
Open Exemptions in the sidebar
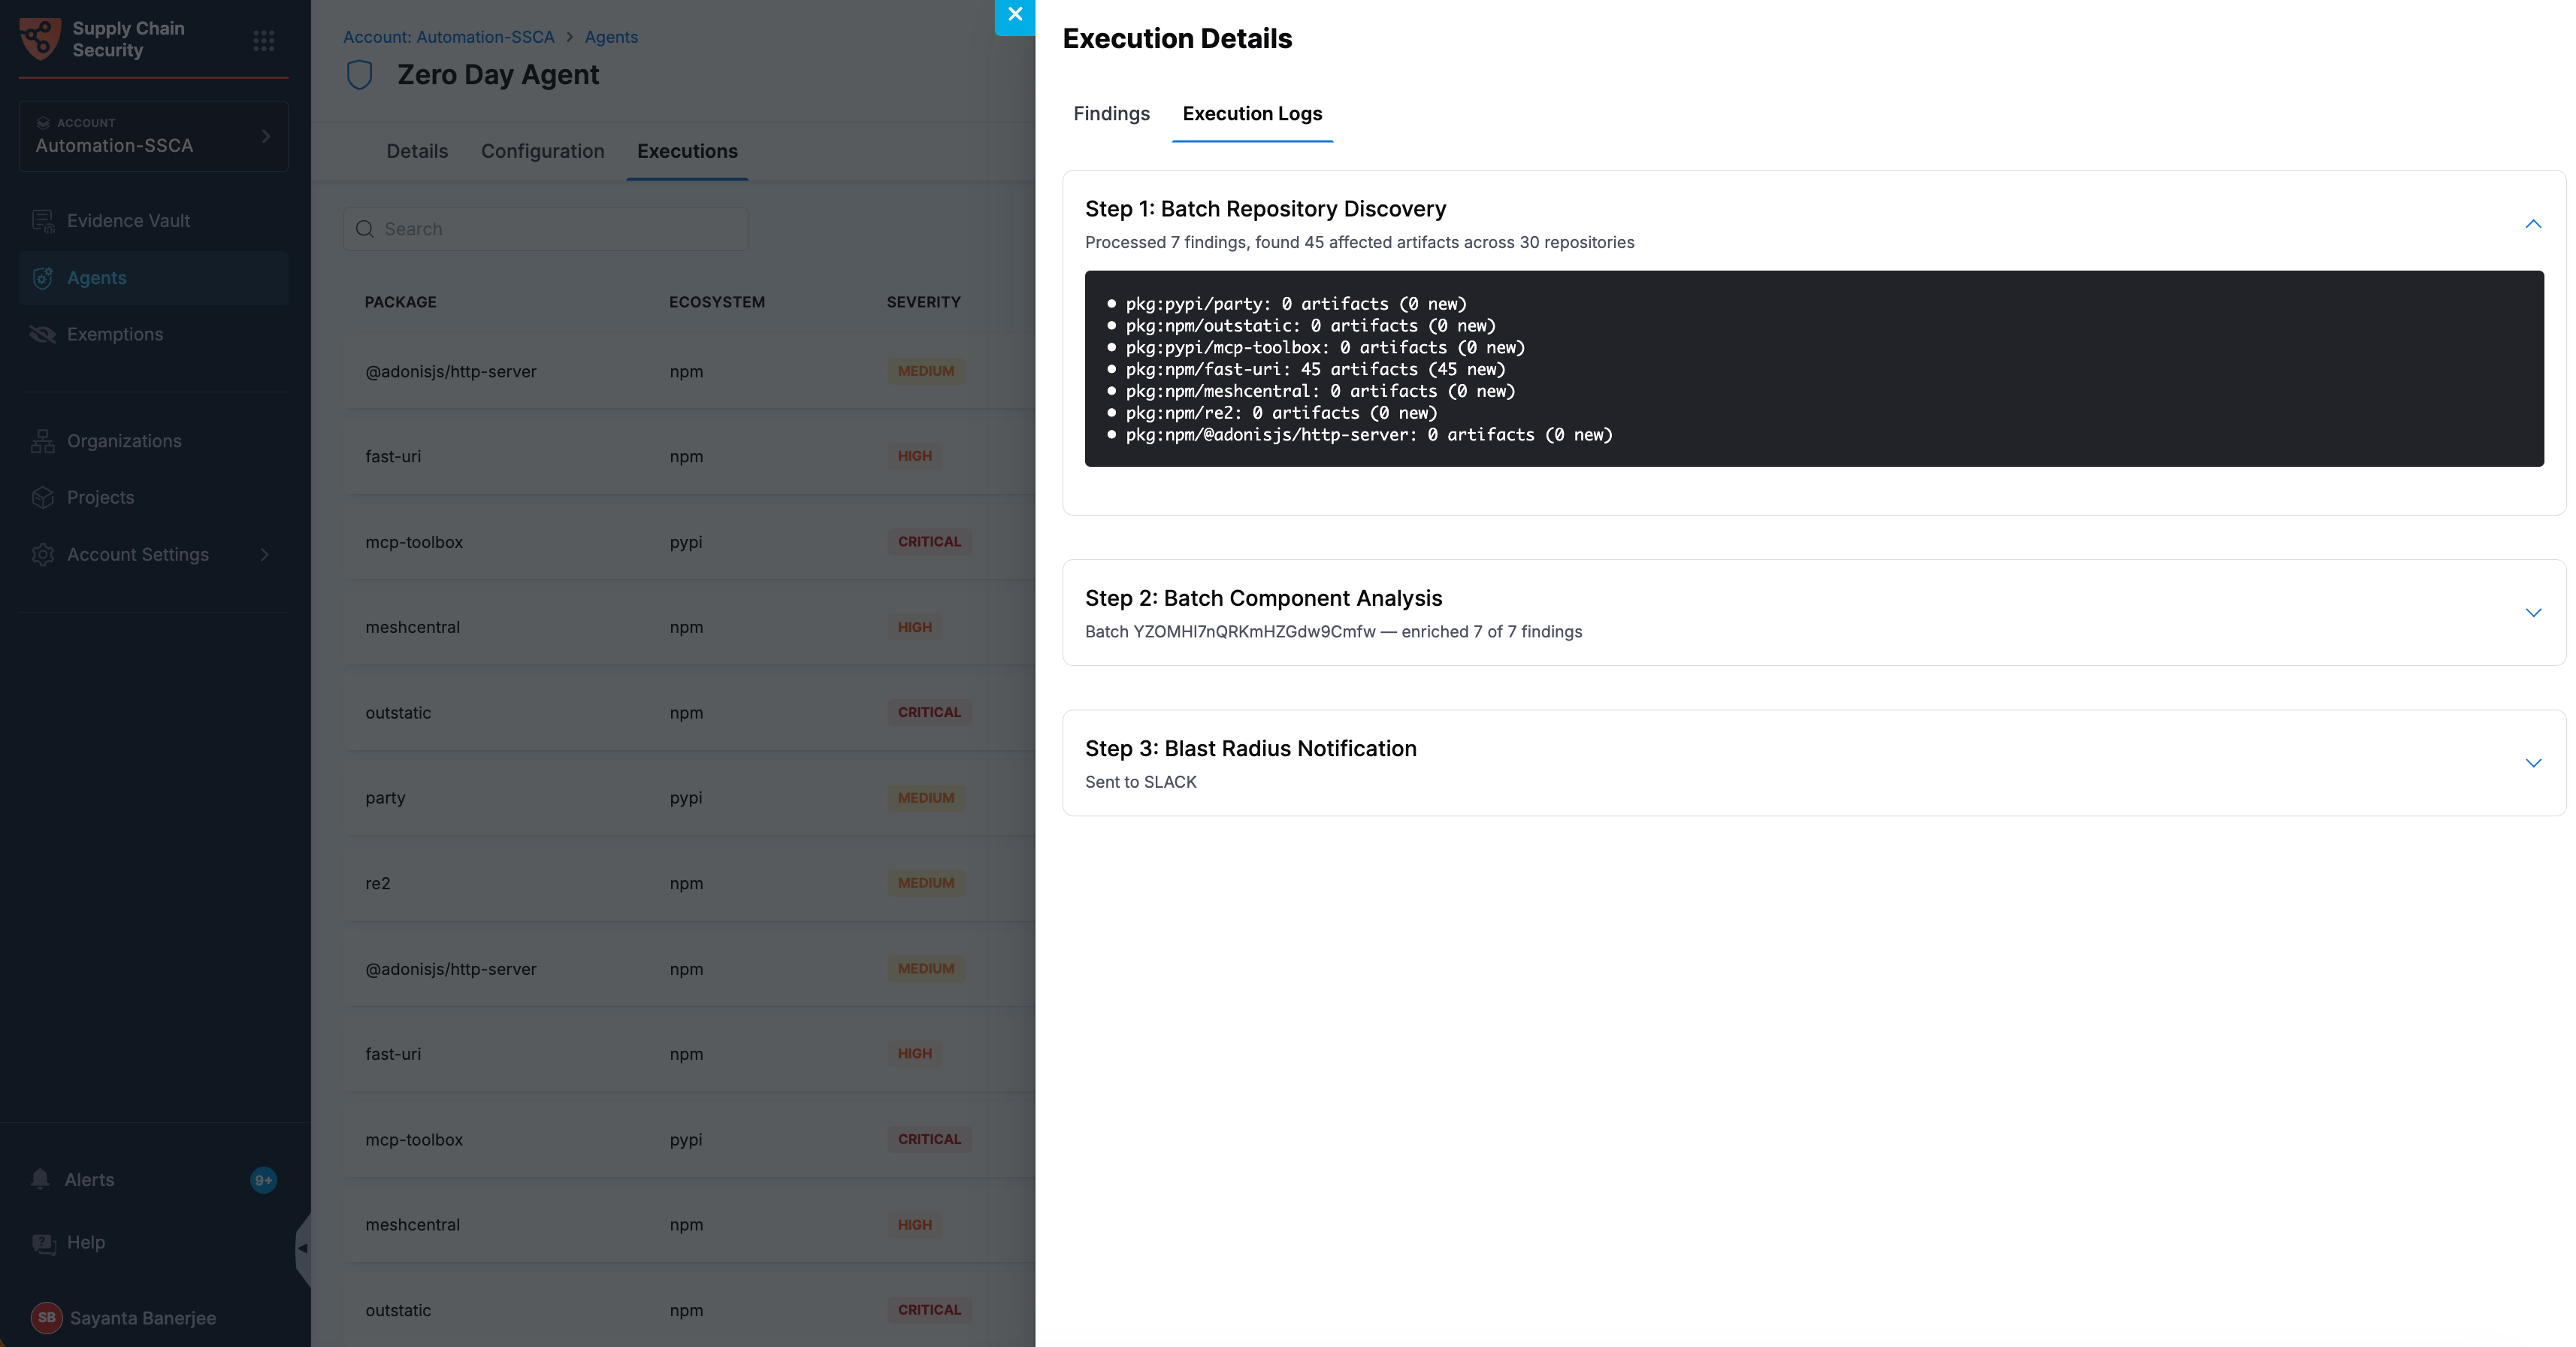153,334
